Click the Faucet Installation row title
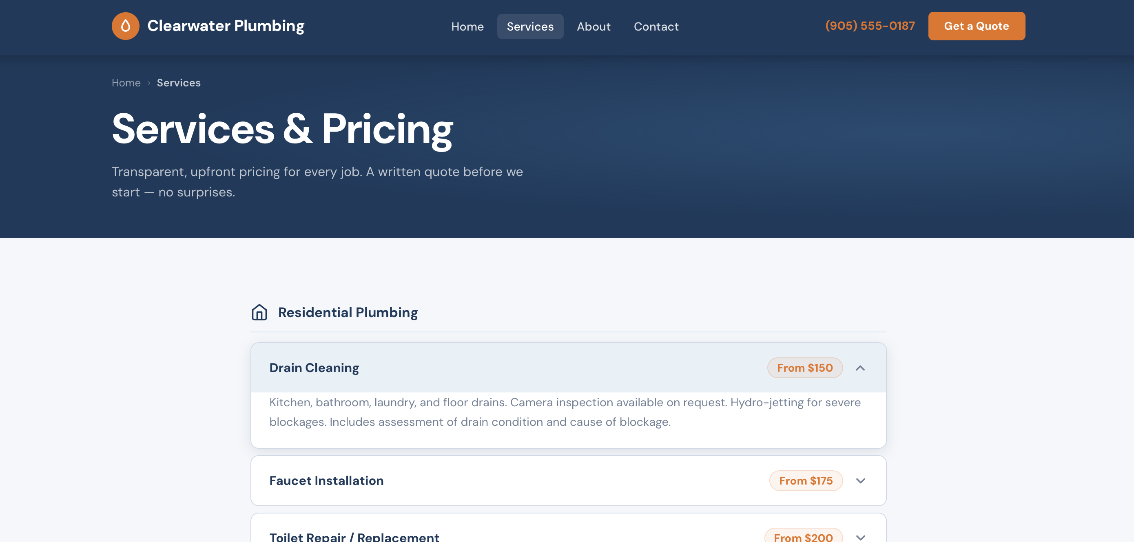 [326, 481]
